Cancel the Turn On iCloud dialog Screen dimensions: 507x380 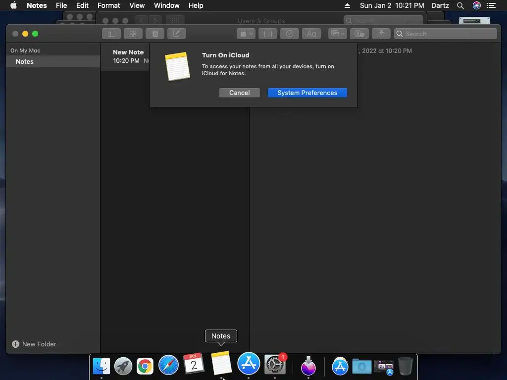239,93
